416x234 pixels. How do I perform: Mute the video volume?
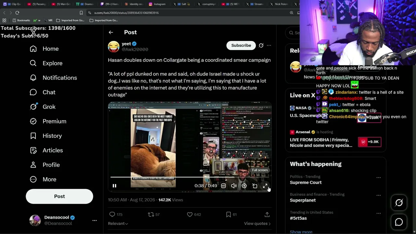[x=234, y=186]
